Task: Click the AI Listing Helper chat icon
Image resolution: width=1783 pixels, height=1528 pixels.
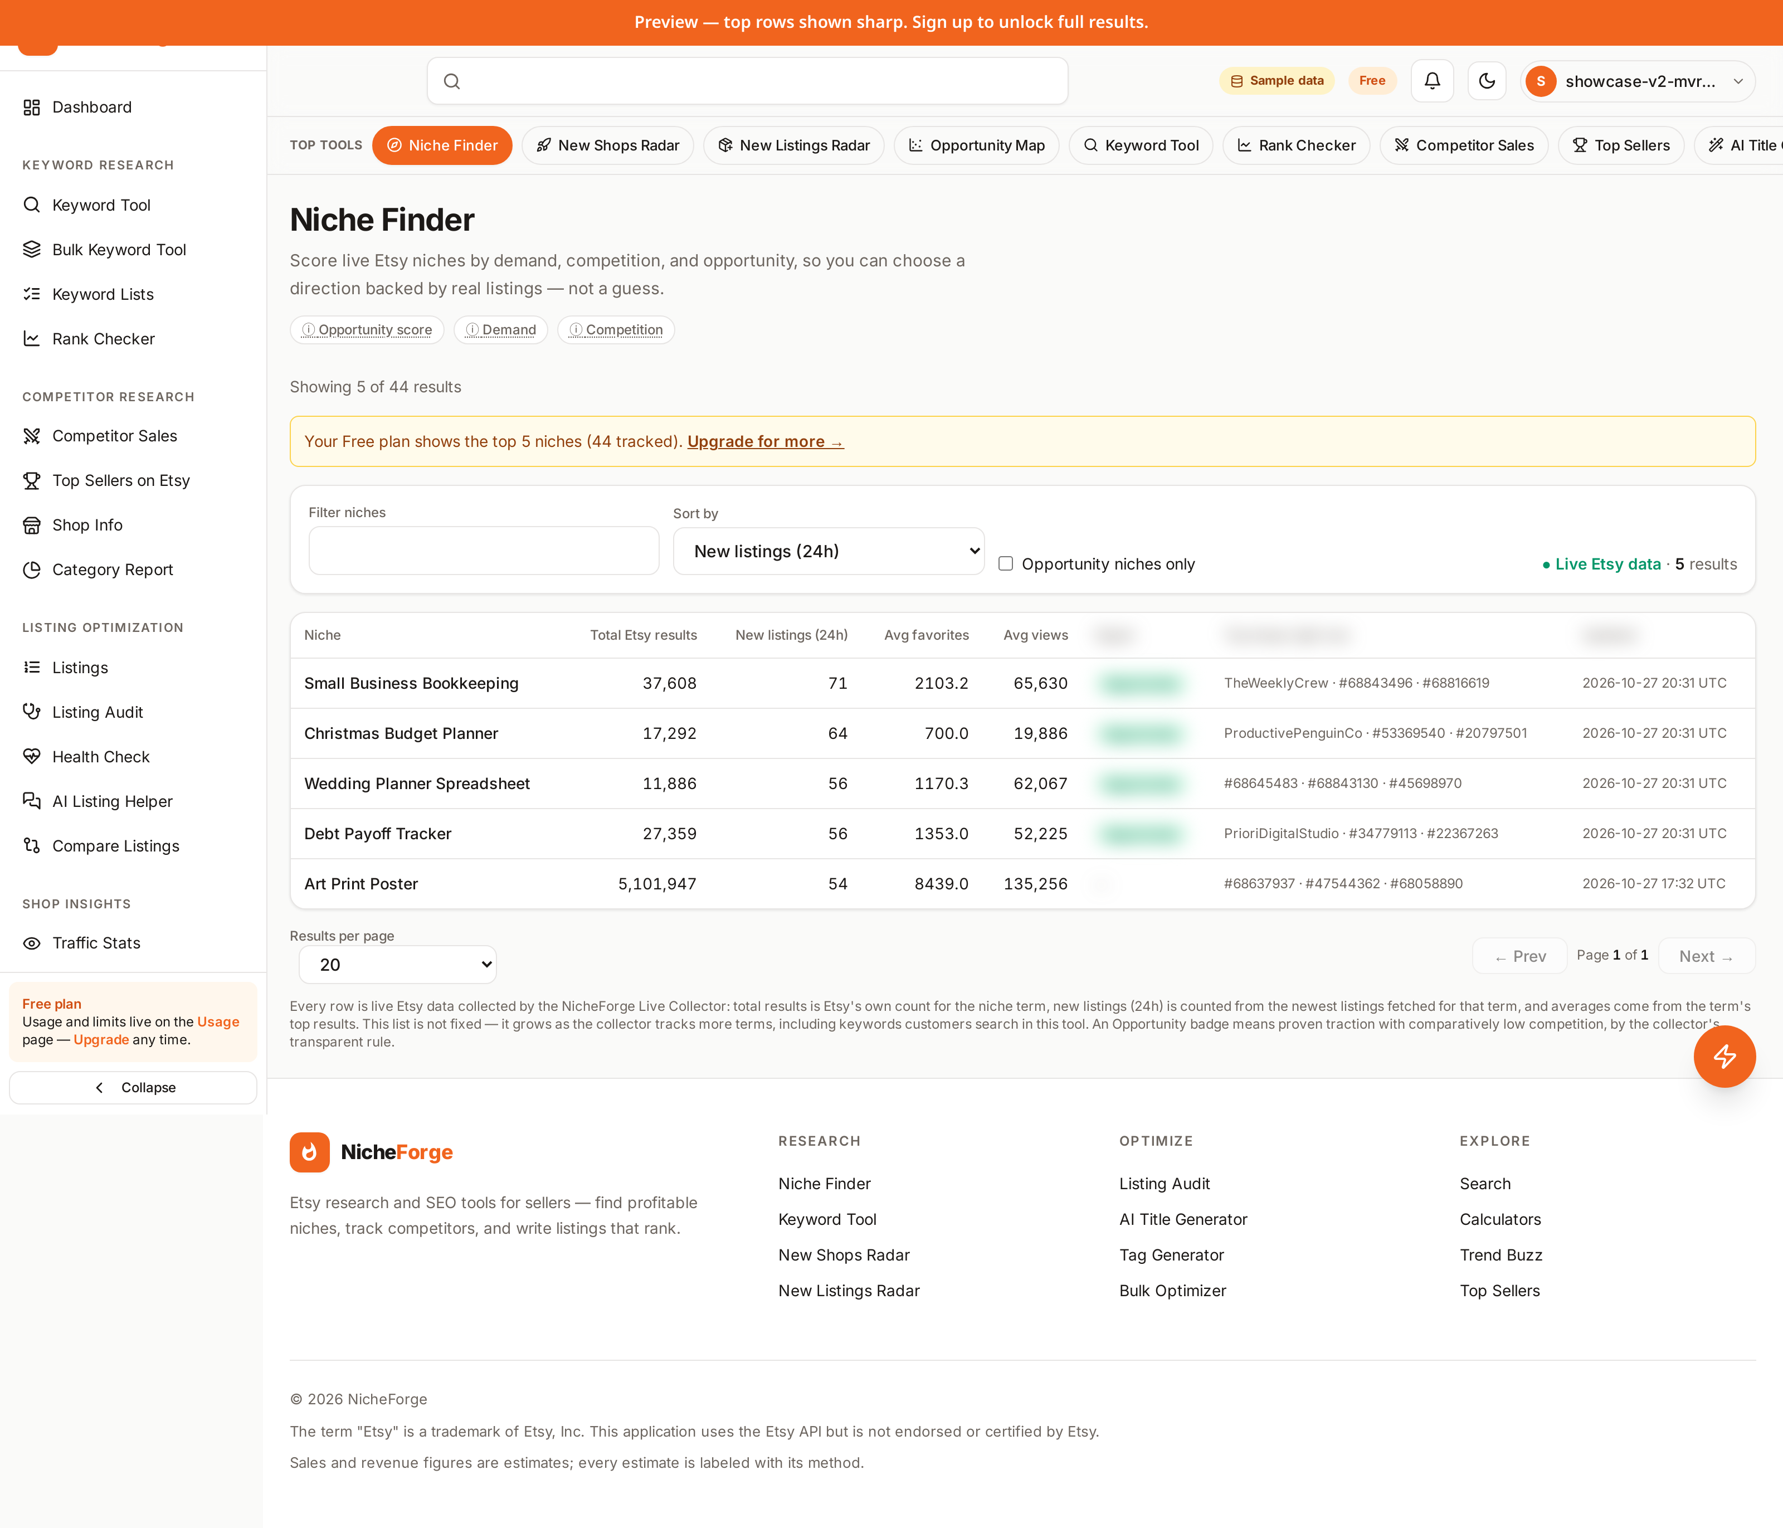Action: coord(32,801)
